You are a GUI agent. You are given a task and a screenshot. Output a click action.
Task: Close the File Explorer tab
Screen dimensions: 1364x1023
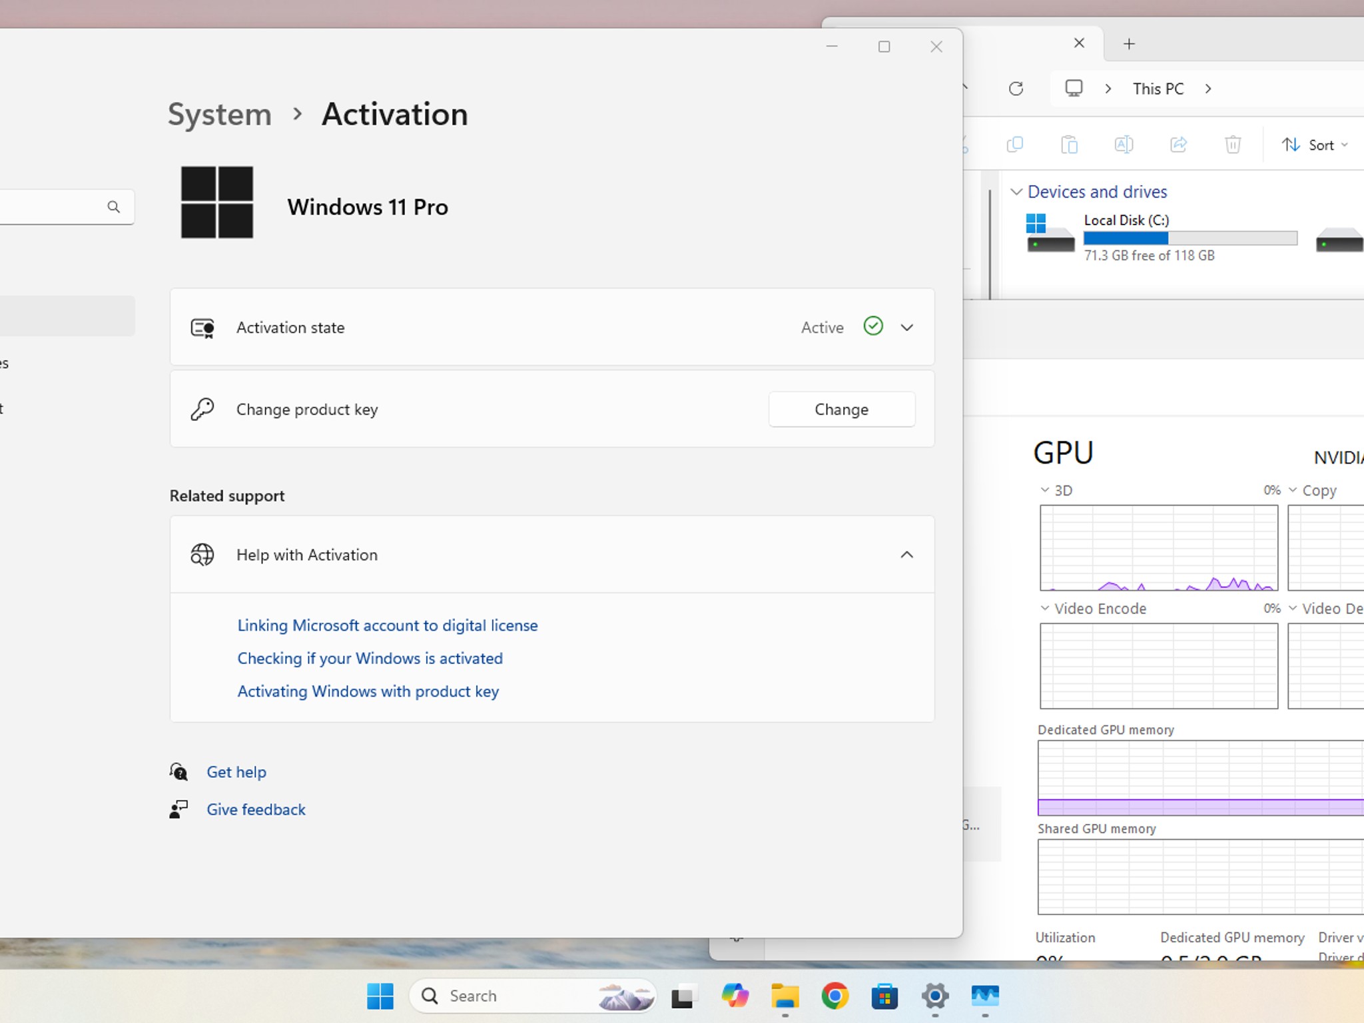pos(1079,43)
